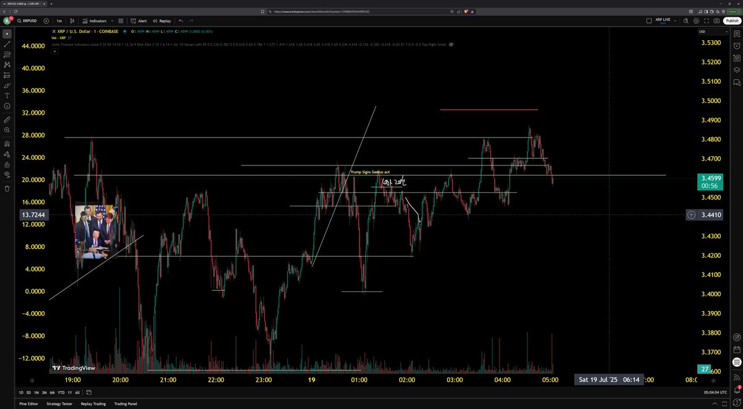Open the go to date calendar icon
Screen dimensions: 743x409
[x=89, y=392]
